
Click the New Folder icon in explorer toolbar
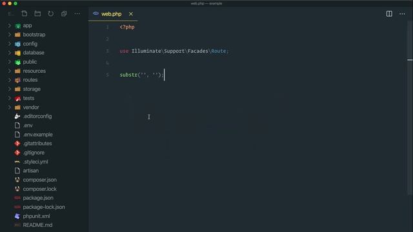(37, 14)
